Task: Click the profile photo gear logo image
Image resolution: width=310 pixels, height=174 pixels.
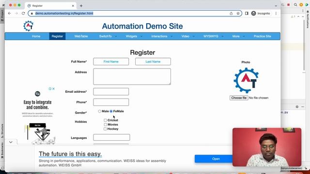Action: (246, 80)
